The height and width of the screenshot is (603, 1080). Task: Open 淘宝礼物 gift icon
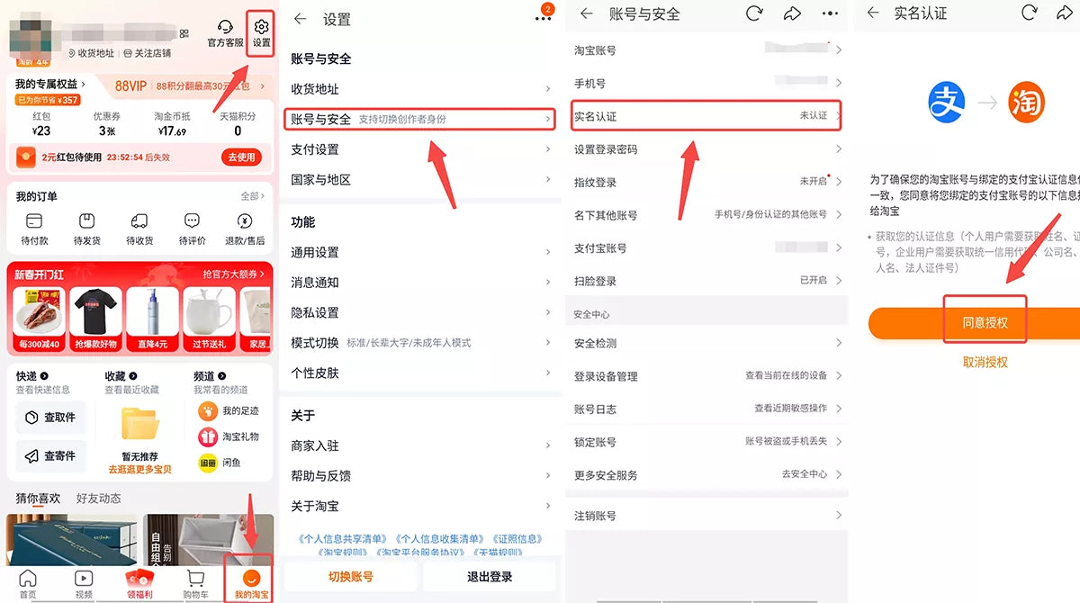208,436
